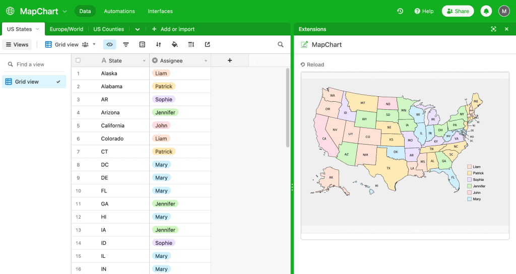Click the MapChart edit pencil icon
Screen dimensions: 516x274
pyautogui.click(x=304, y=44)
